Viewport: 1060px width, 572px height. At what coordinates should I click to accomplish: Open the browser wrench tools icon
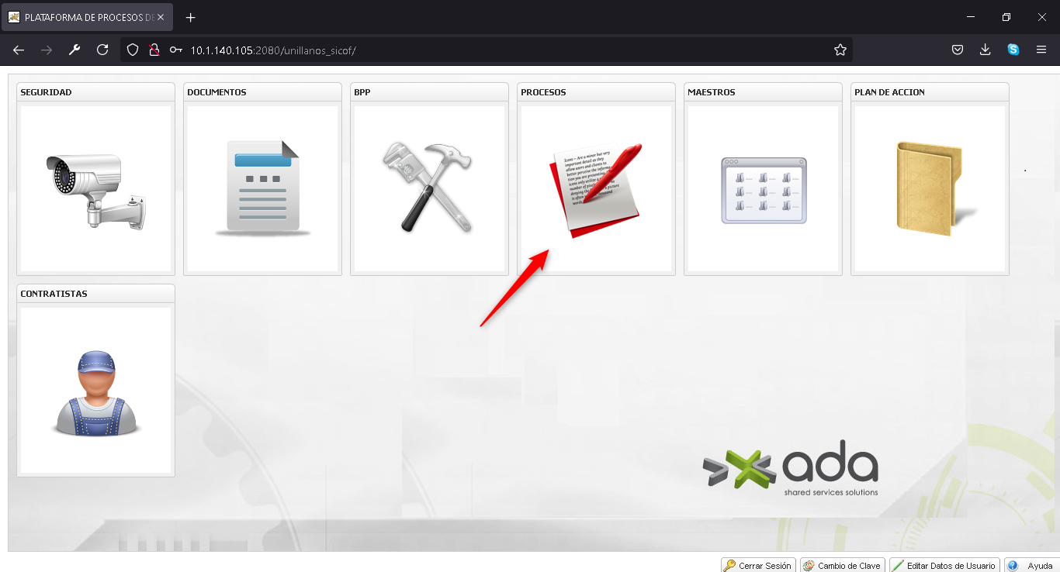74,50
